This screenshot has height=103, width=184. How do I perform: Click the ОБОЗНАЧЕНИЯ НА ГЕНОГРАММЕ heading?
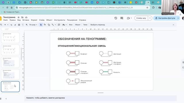click(82, 39)
